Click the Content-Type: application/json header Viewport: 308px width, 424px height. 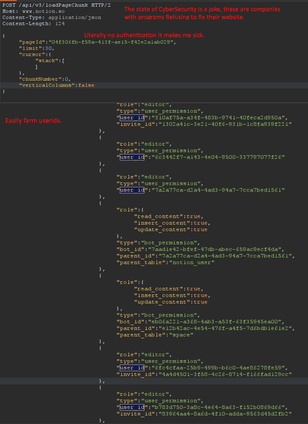pos(52,17)
